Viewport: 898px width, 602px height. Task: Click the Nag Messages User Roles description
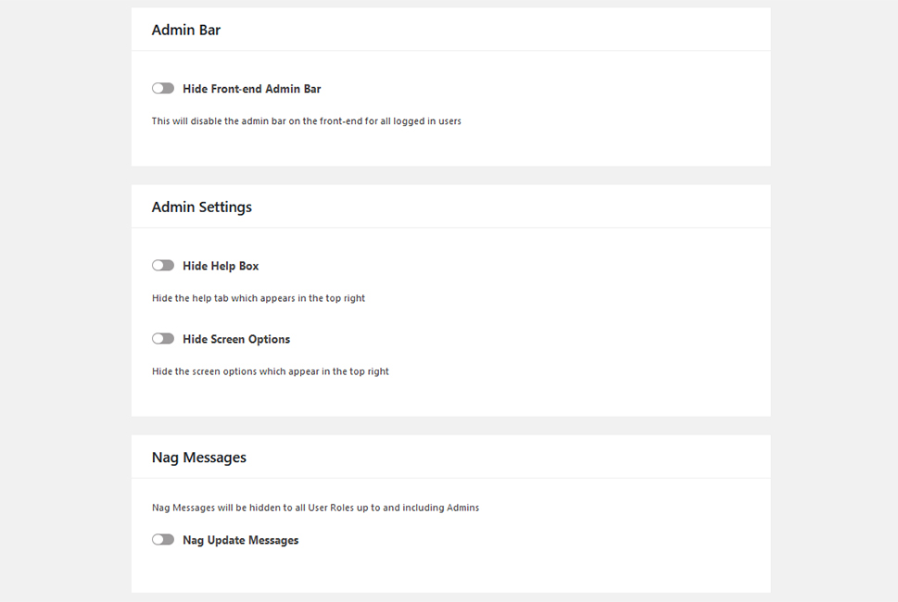(316, 508)
